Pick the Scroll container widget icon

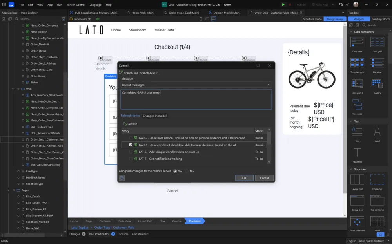[x=357, y=222]
